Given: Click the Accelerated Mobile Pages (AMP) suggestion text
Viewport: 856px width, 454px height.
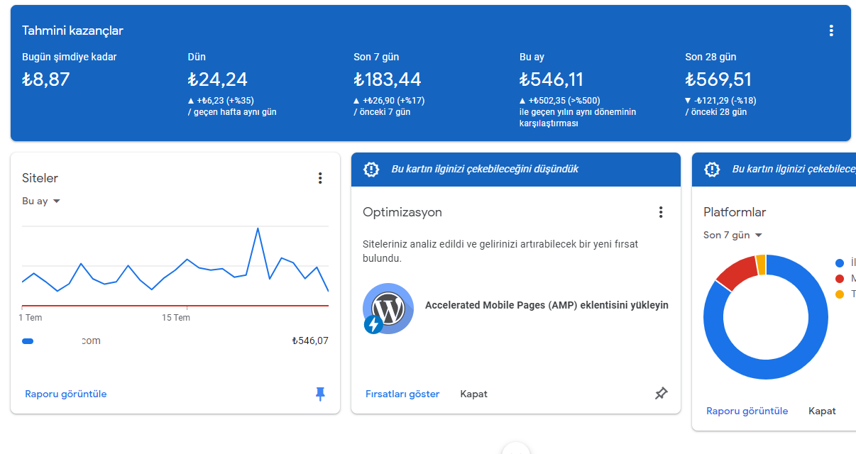Looking at the screenshot, I should pos(547,306).
